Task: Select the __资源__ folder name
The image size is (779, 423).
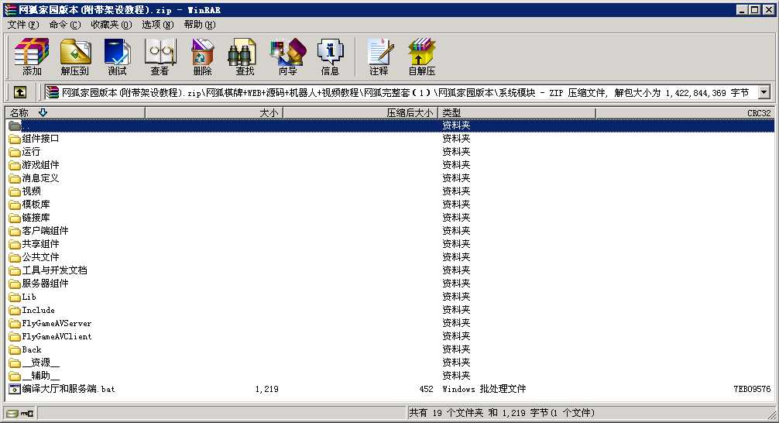Action: coord(41,363)
